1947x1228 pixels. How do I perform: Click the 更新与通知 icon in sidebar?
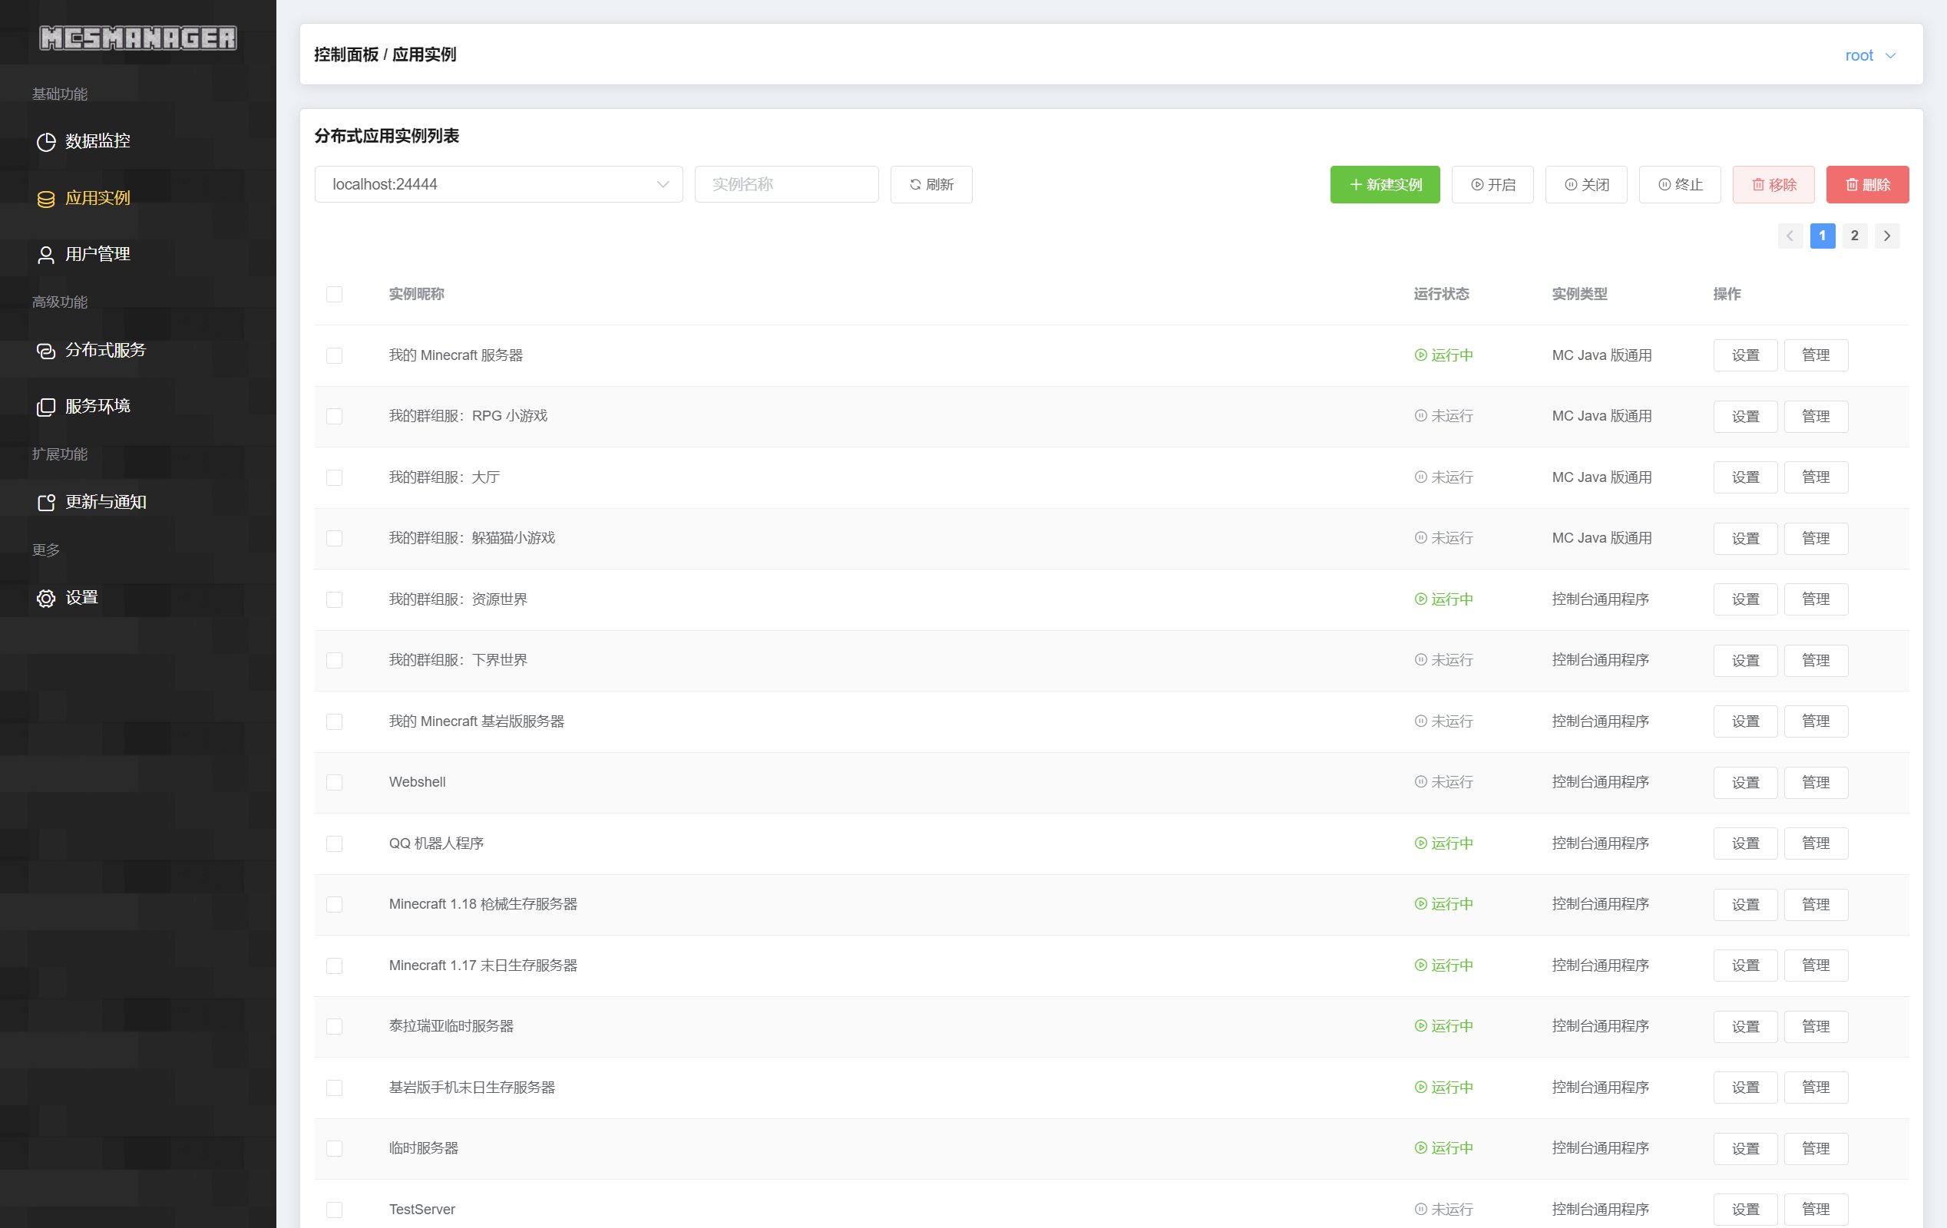click(46, 503)
